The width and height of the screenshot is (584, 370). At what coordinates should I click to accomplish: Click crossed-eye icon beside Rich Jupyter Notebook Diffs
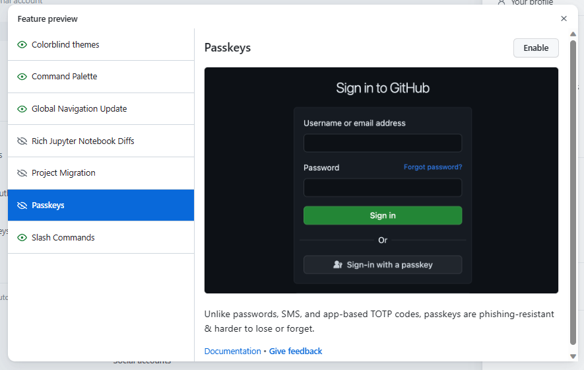[x=22, y=141]
